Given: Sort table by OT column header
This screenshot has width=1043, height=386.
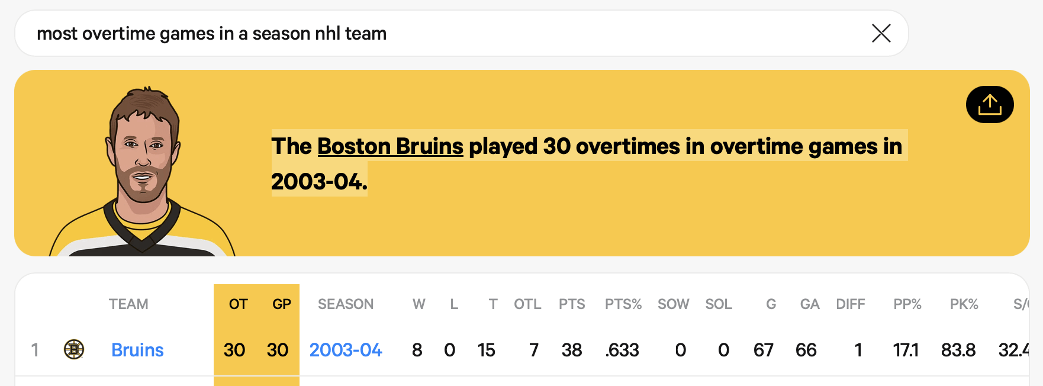Looking at the screenshot, I should [x=238, y=304].
